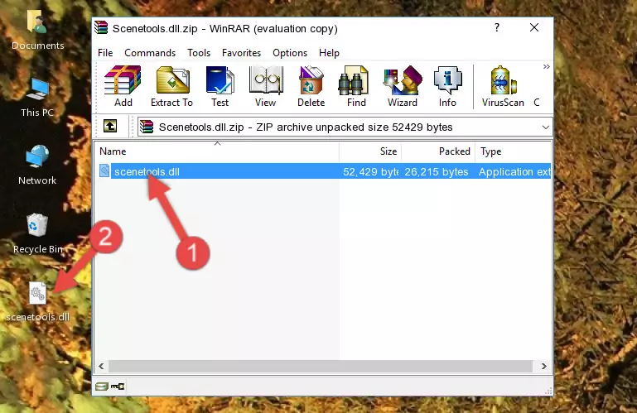Viewport: 637px width, 413px height.
Task: Sort by the Size column header
Action: [x=370, y=151]
